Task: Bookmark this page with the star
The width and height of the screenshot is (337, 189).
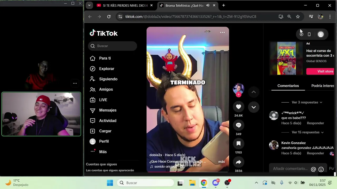Action: 298,17
